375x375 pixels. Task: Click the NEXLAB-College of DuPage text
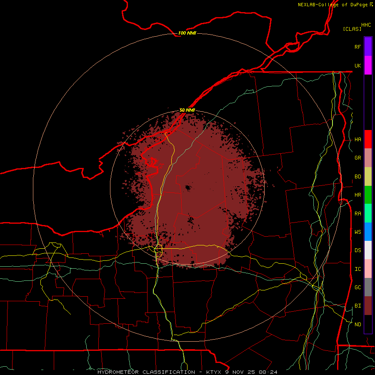coord(332,5)
